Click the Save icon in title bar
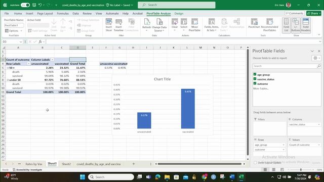This screenshot has width=324, height=182. (x=34, y=5)
